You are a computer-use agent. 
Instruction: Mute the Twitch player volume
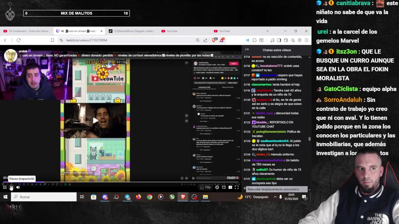(x=18, y=187)
